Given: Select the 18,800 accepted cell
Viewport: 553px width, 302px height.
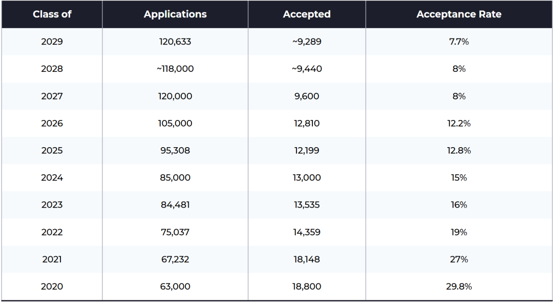Looking at the screenshot, I should [307, 287].
